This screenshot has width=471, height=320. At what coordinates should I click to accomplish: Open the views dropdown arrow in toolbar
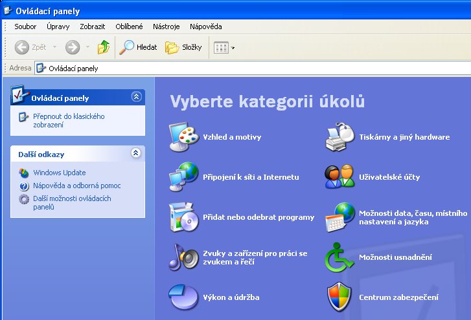pos(233,48)
